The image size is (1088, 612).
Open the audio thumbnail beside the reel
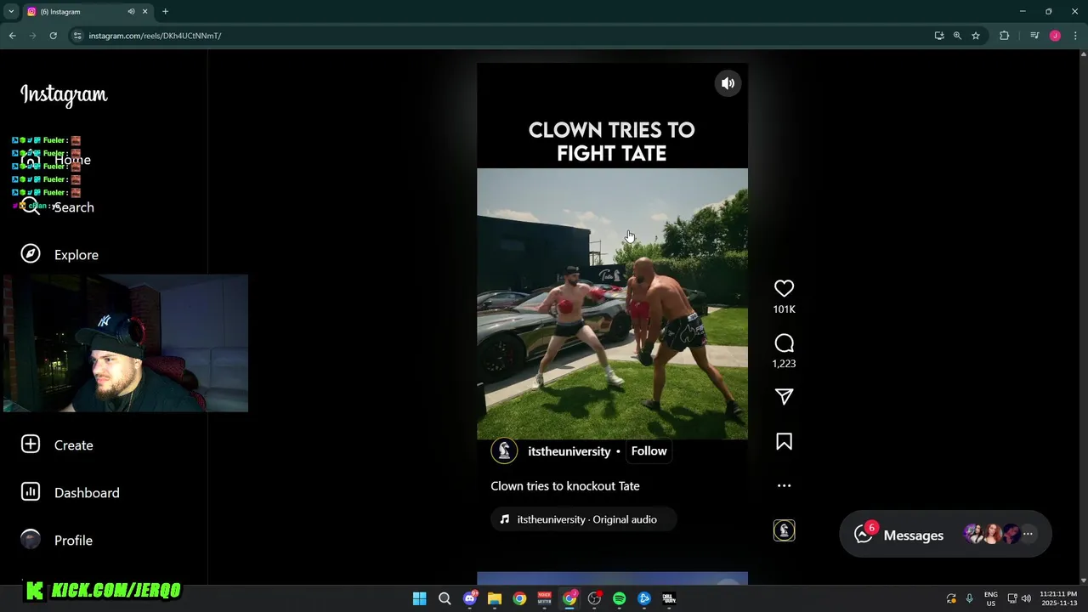tap(784, 530)
